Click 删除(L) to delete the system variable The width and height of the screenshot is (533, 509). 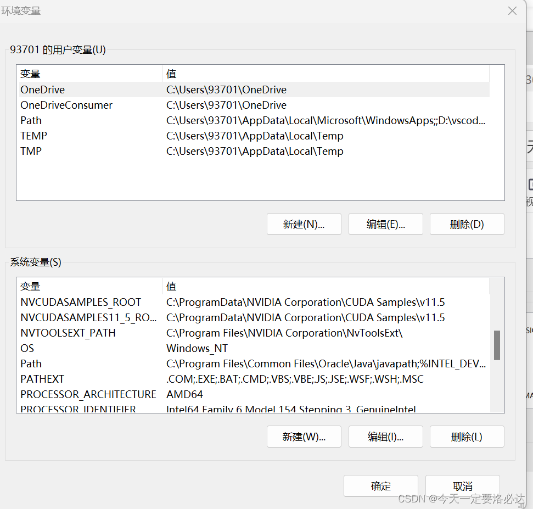pyautogui.click(x=467, y=437)
